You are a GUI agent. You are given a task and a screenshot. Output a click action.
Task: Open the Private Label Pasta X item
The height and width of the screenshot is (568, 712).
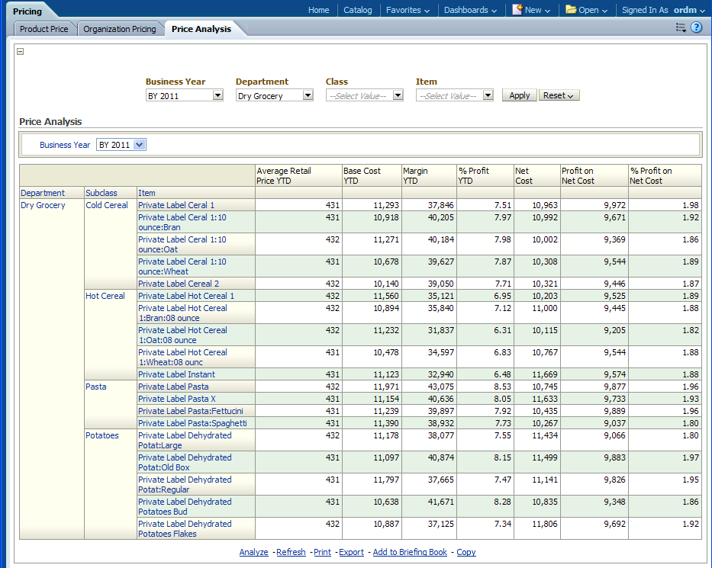176,399
